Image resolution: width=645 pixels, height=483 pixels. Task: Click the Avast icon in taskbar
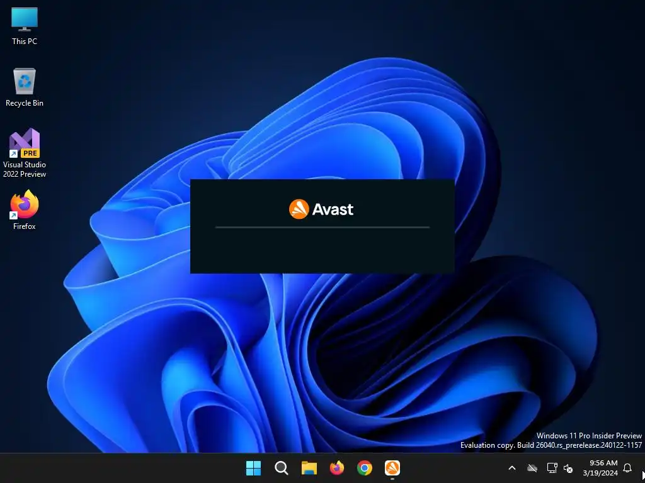coord(392,468)
